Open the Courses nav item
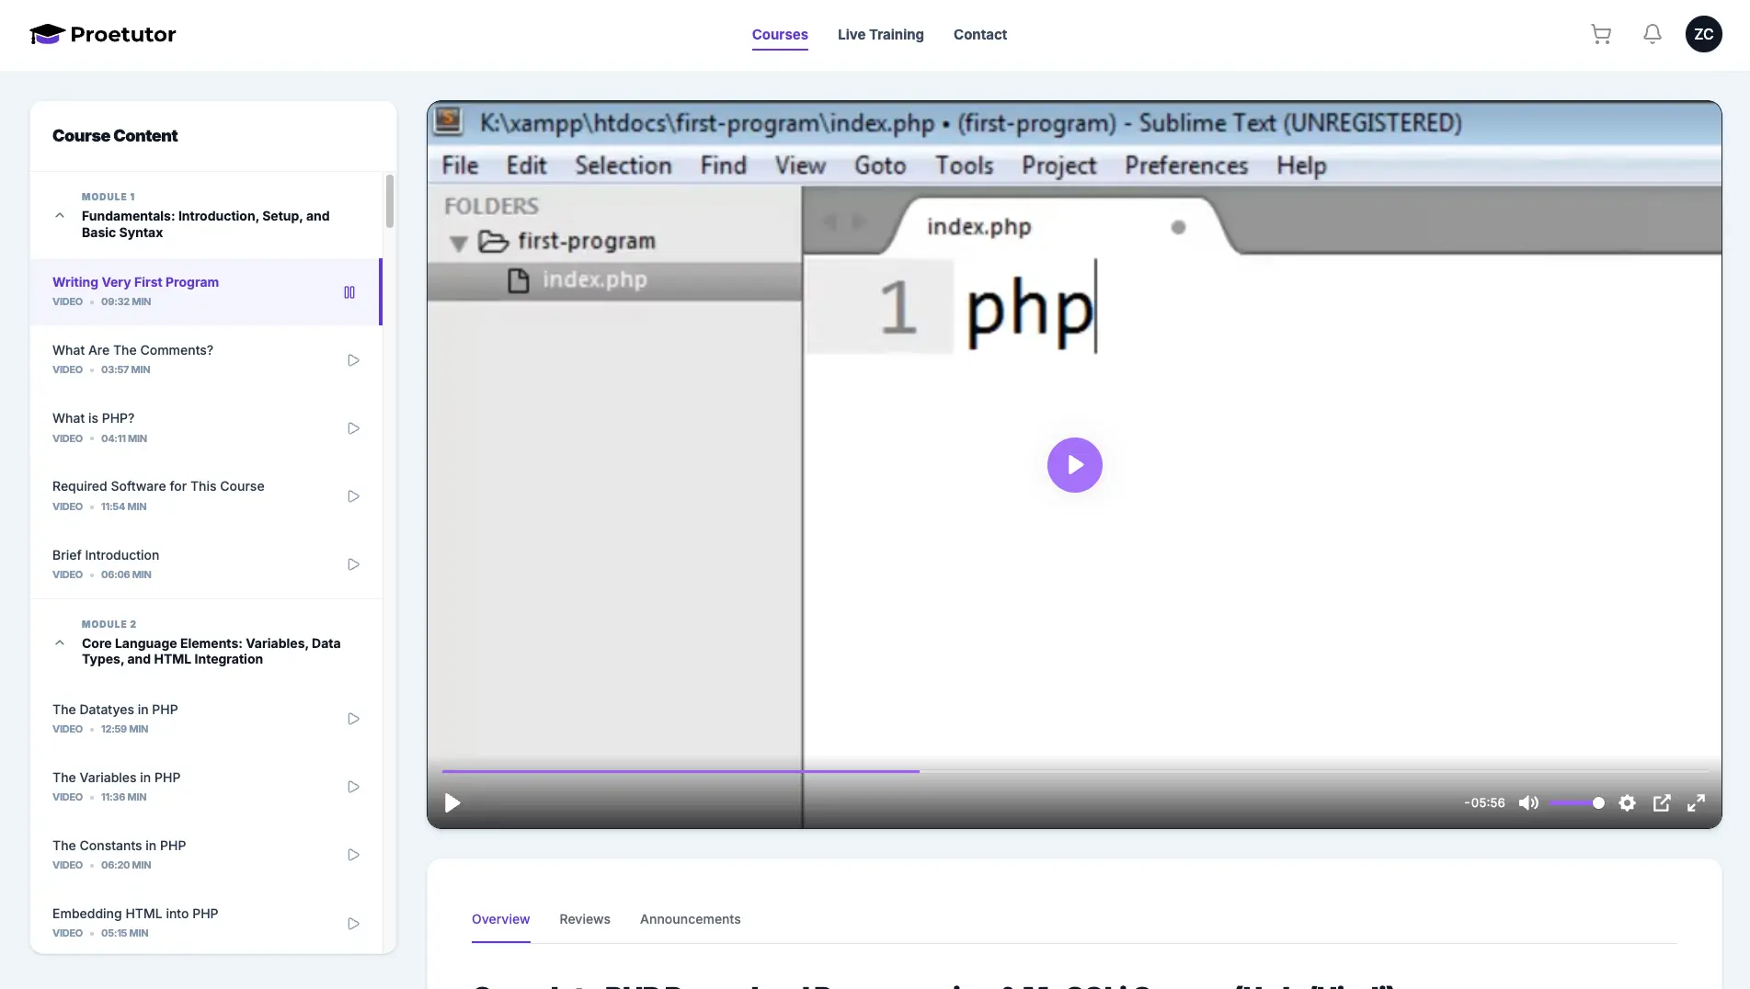The height and width of the screenshot is (989, 1750). point(780,35)
